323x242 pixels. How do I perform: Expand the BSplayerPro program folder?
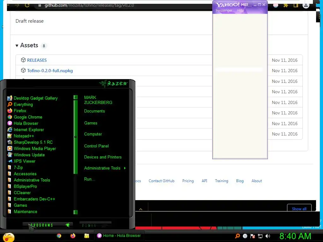click(x=22, y=187)
